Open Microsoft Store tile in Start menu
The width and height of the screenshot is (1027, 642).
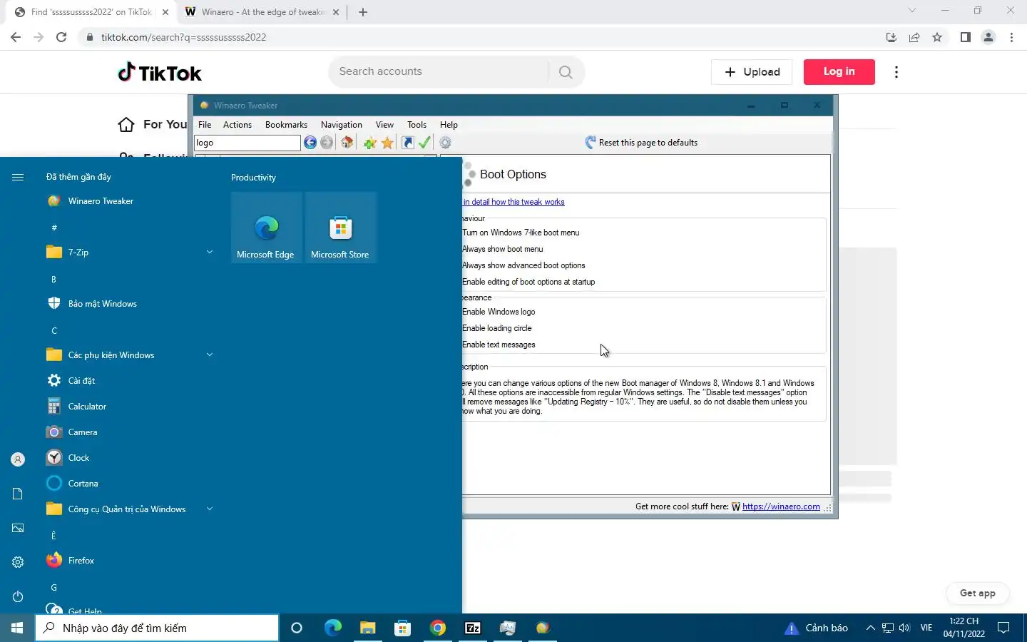tap(341, 228)
